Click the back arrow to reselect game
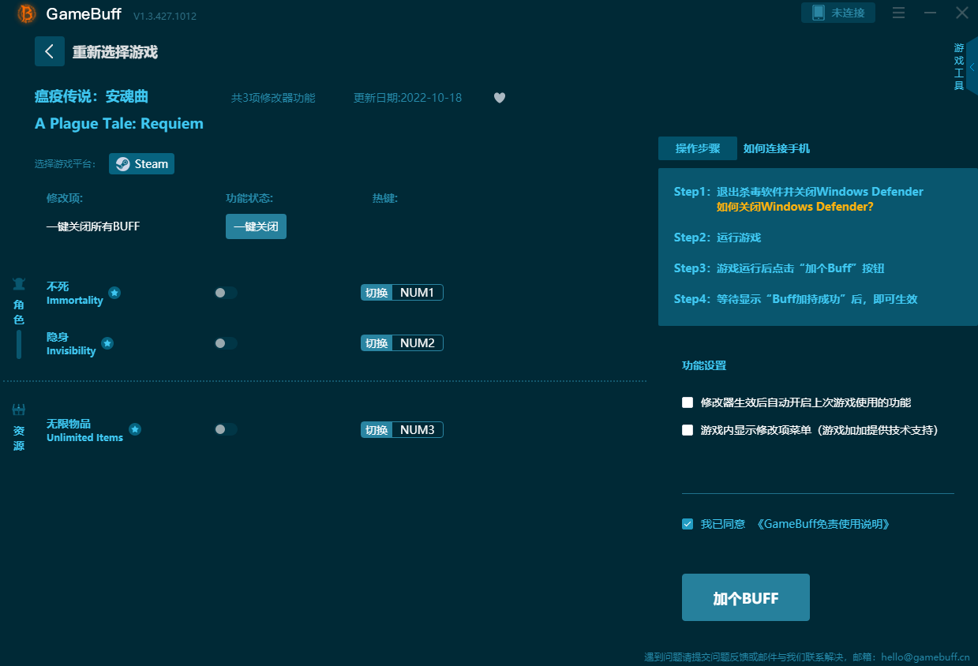 pos(49,51)
